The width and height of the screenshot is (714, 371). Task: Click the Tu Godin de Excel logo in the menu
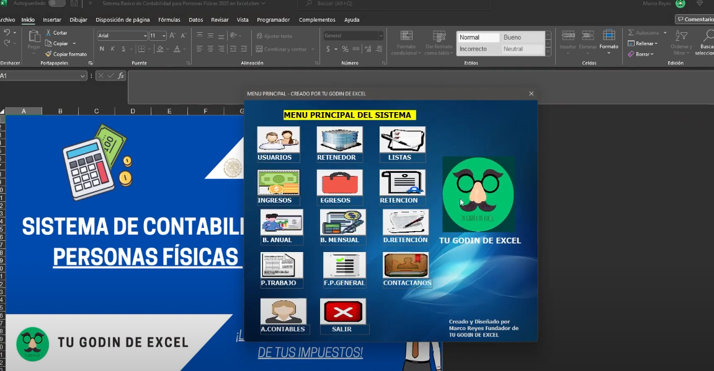click(x=478, y=194)
